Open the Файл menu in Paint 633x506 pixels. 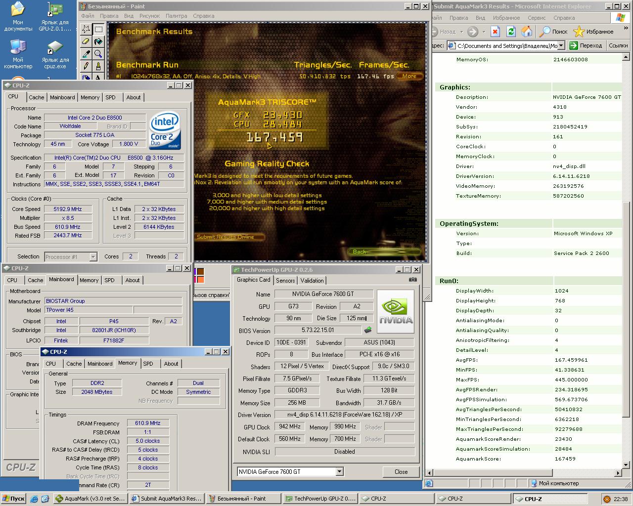88,16
